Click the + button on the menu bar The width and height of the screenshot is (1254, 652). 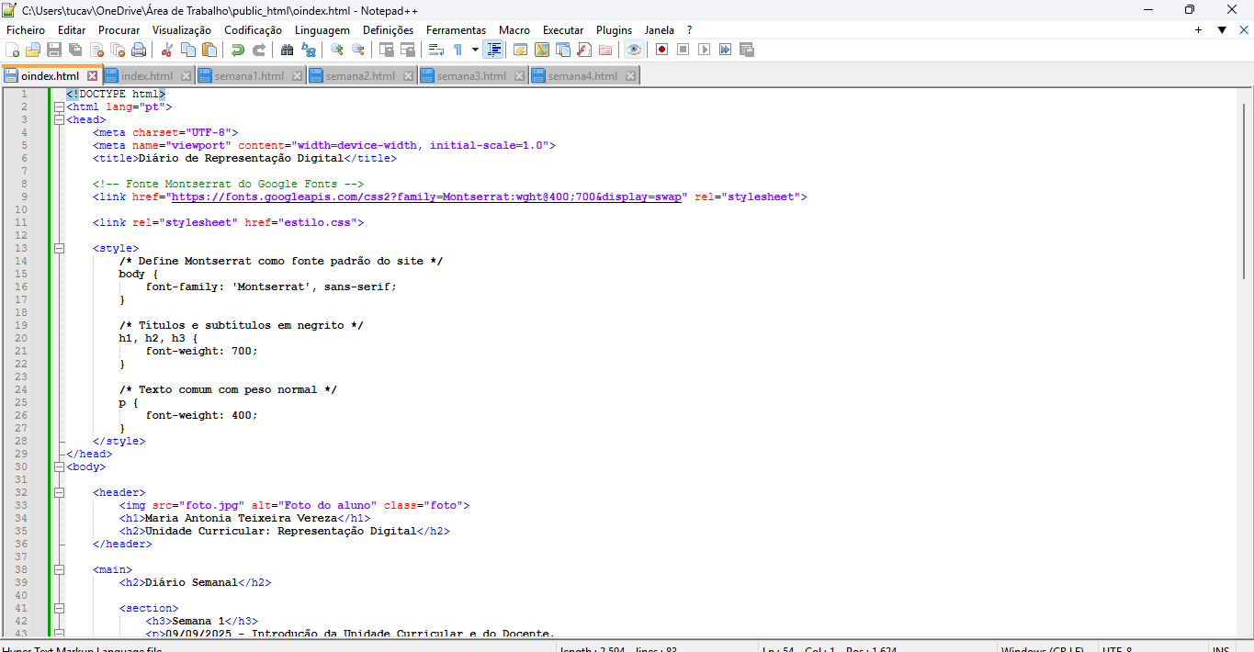click(x=1197, y=29)
